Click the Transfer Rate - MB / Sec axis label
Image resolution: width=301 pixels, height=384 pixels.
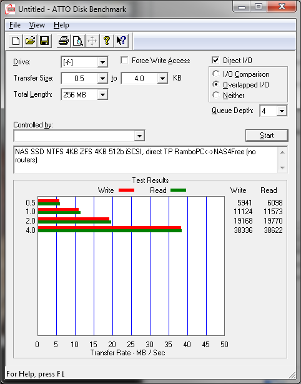pos(127,353)
